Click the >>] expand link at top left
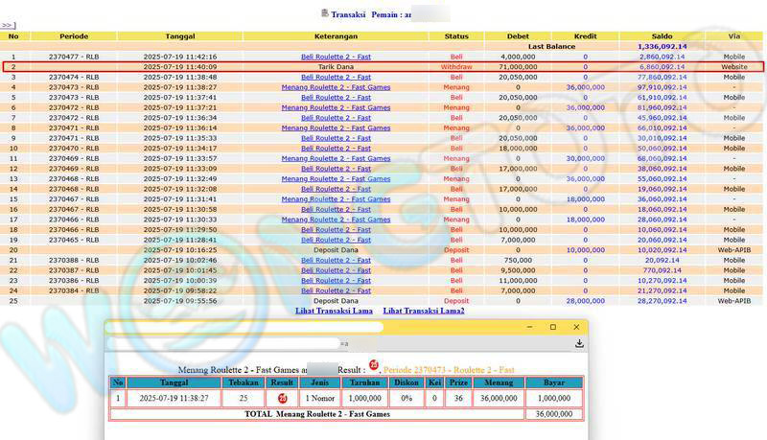This screenshot has width=767, height=440. pyautogui.click(x=8, y=26)
